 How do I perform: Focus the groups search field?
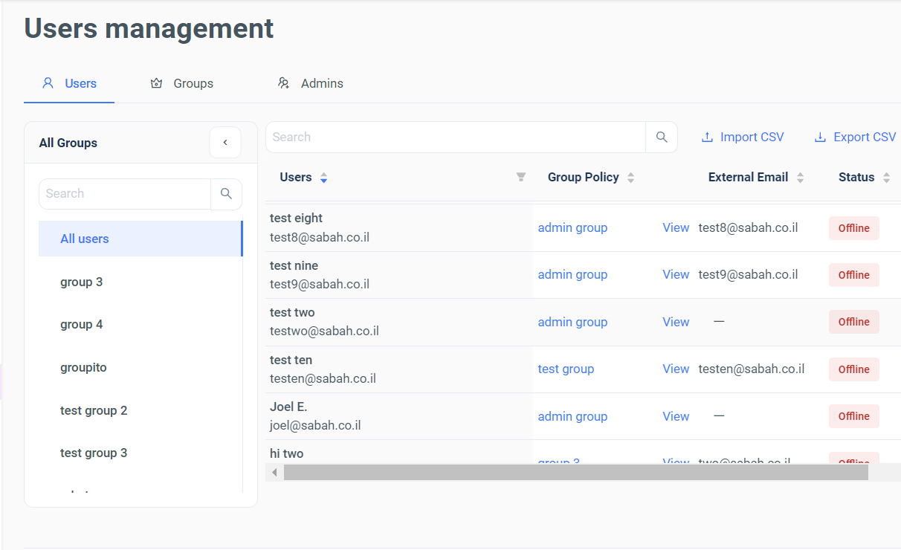pyautogui.click(x=125, y=194)
